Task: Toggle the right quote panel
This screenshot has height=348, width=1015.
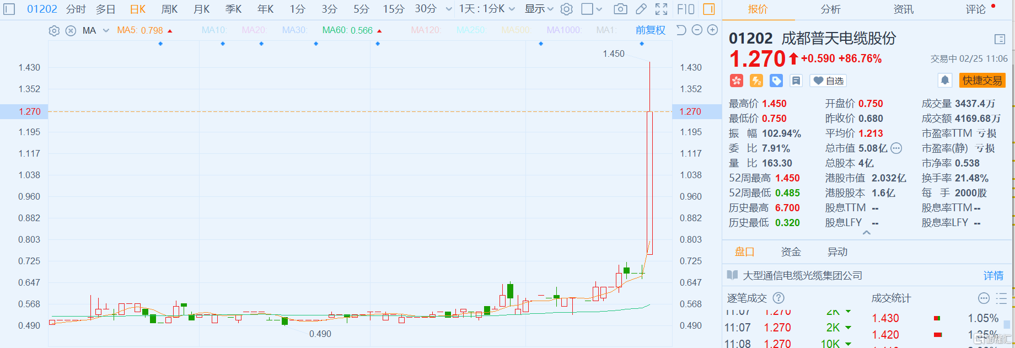Action: (709, 9)
